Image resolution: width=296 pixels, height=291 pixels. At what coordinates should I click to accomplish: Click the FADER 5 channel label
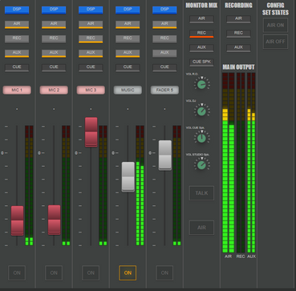tap(164, 90)
